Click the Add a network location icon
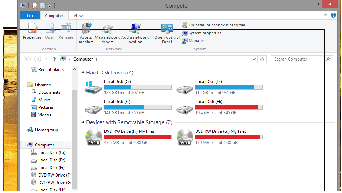The height and width of the screenshot is (193, 342). (135, 29)
